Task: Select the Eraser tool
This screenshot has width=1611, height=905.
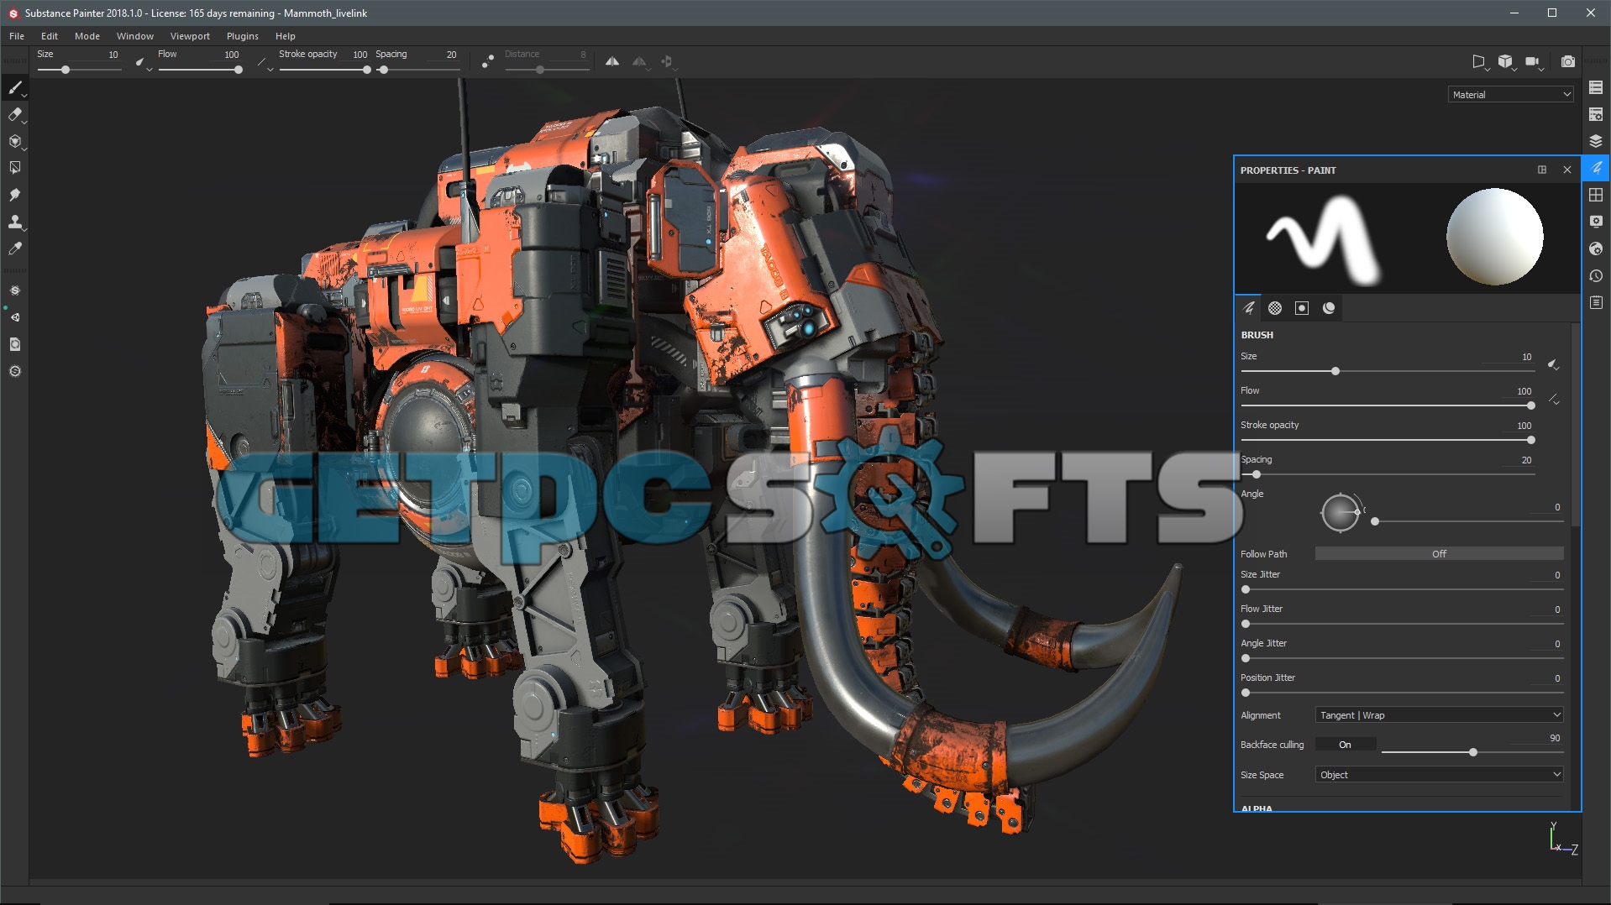Action: (x=14, y=115)
